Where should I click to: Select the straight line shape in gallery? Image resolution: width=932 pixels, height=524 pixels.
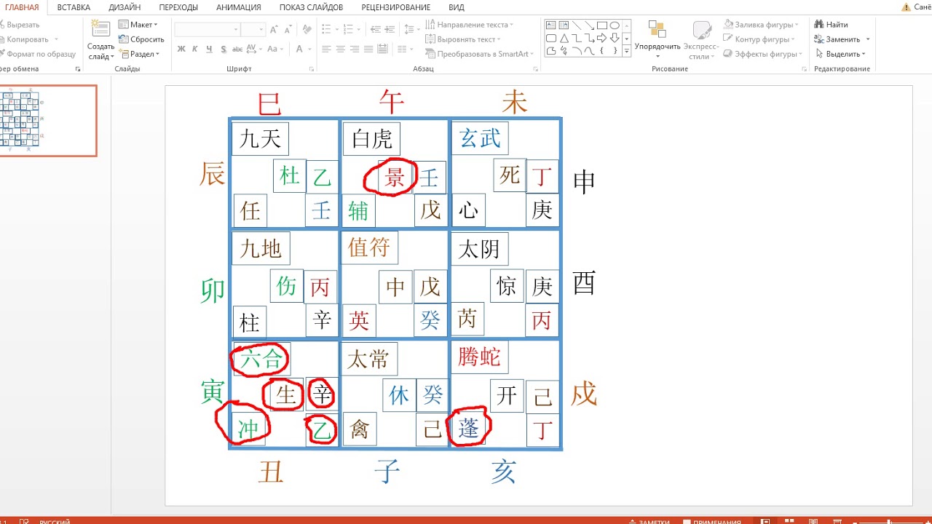pos(577,25)
